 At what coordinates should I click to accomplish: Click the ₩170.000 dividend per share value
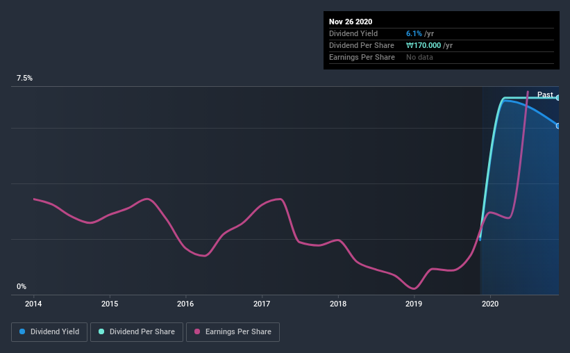(x=430, y=45)
